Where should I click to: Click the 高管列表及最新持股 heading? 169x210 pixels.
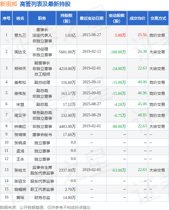pyautogui.click(x=45, y=4)
